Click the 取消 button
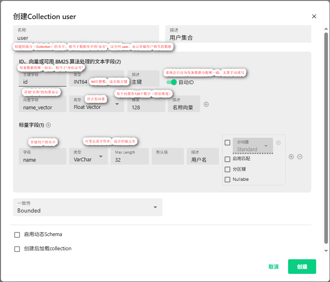330x282 pixels. tap(273, 267)
